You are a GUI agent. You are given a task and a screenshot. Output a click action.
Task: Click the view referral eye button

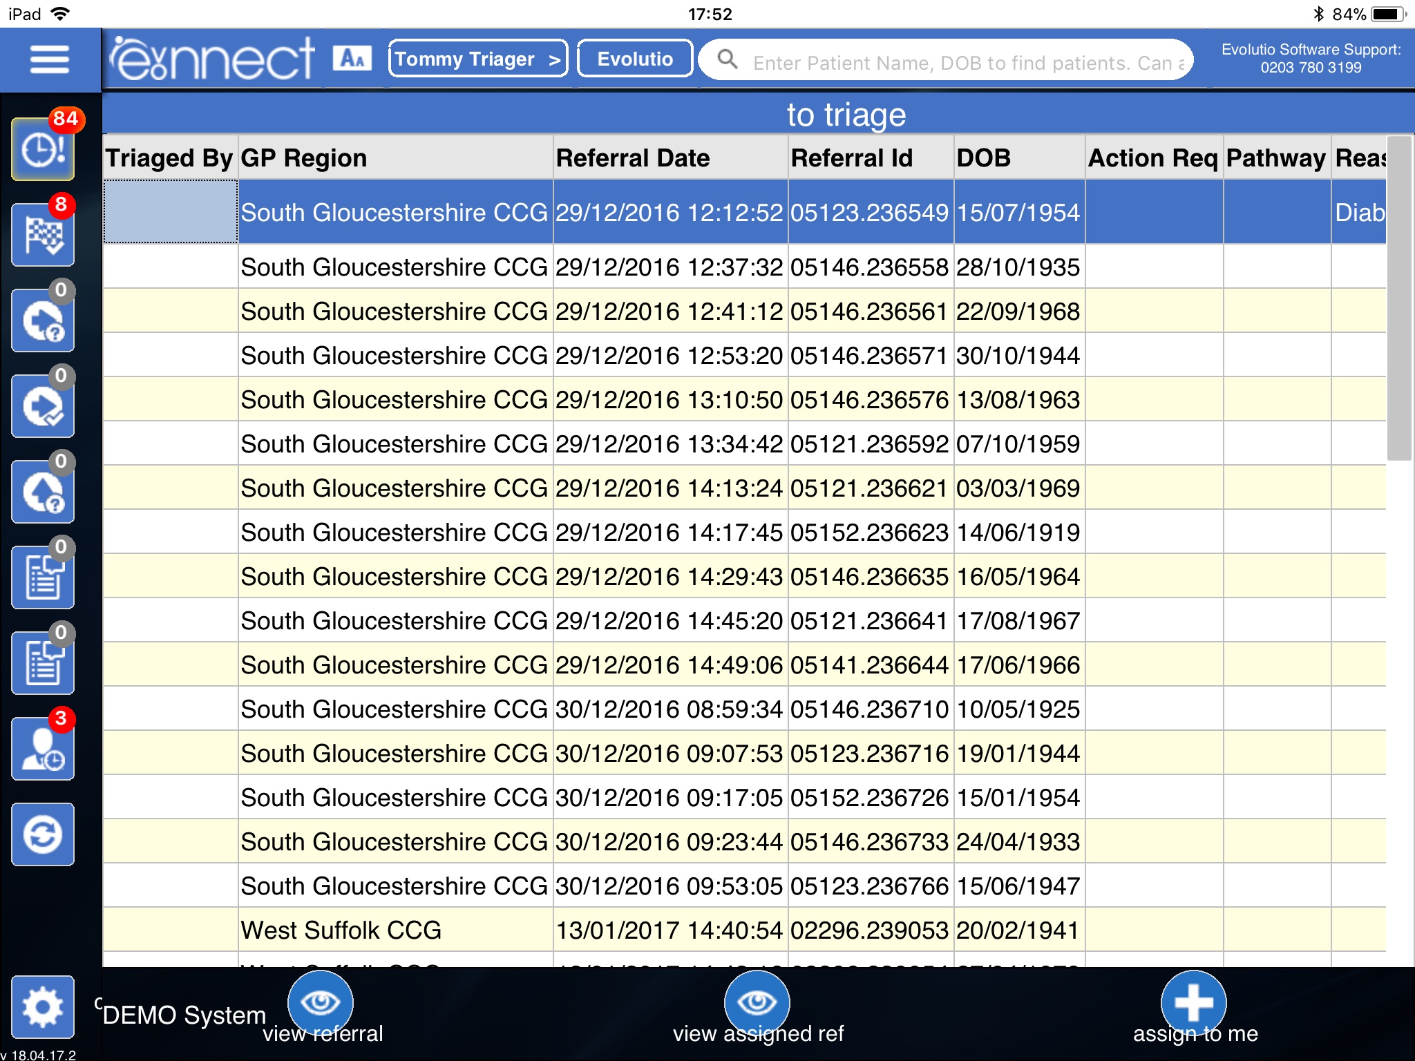pos(320,1002)
